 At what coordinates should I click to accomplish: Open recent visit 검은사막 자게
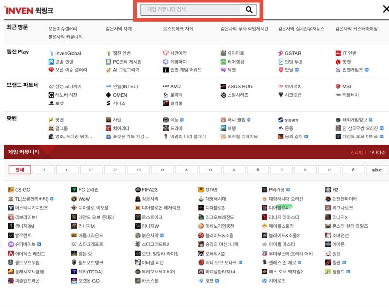119,29
